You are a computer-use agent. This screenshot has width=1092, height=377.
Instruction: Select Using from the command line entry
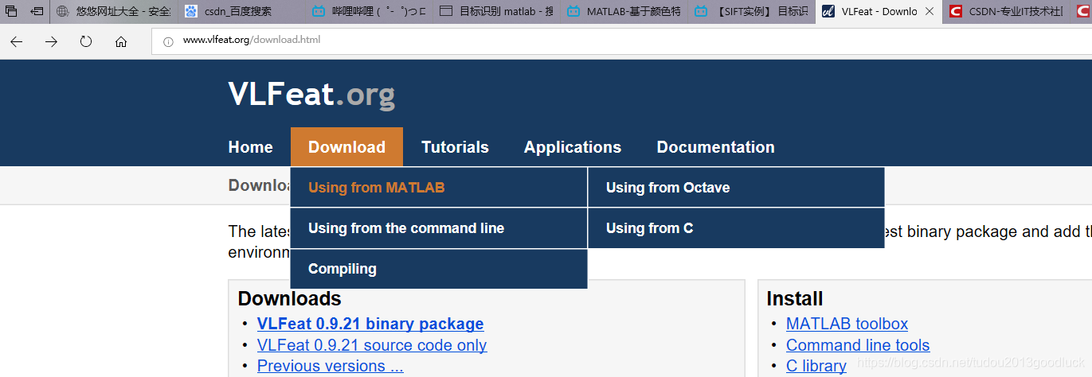(x=439, y=228)
